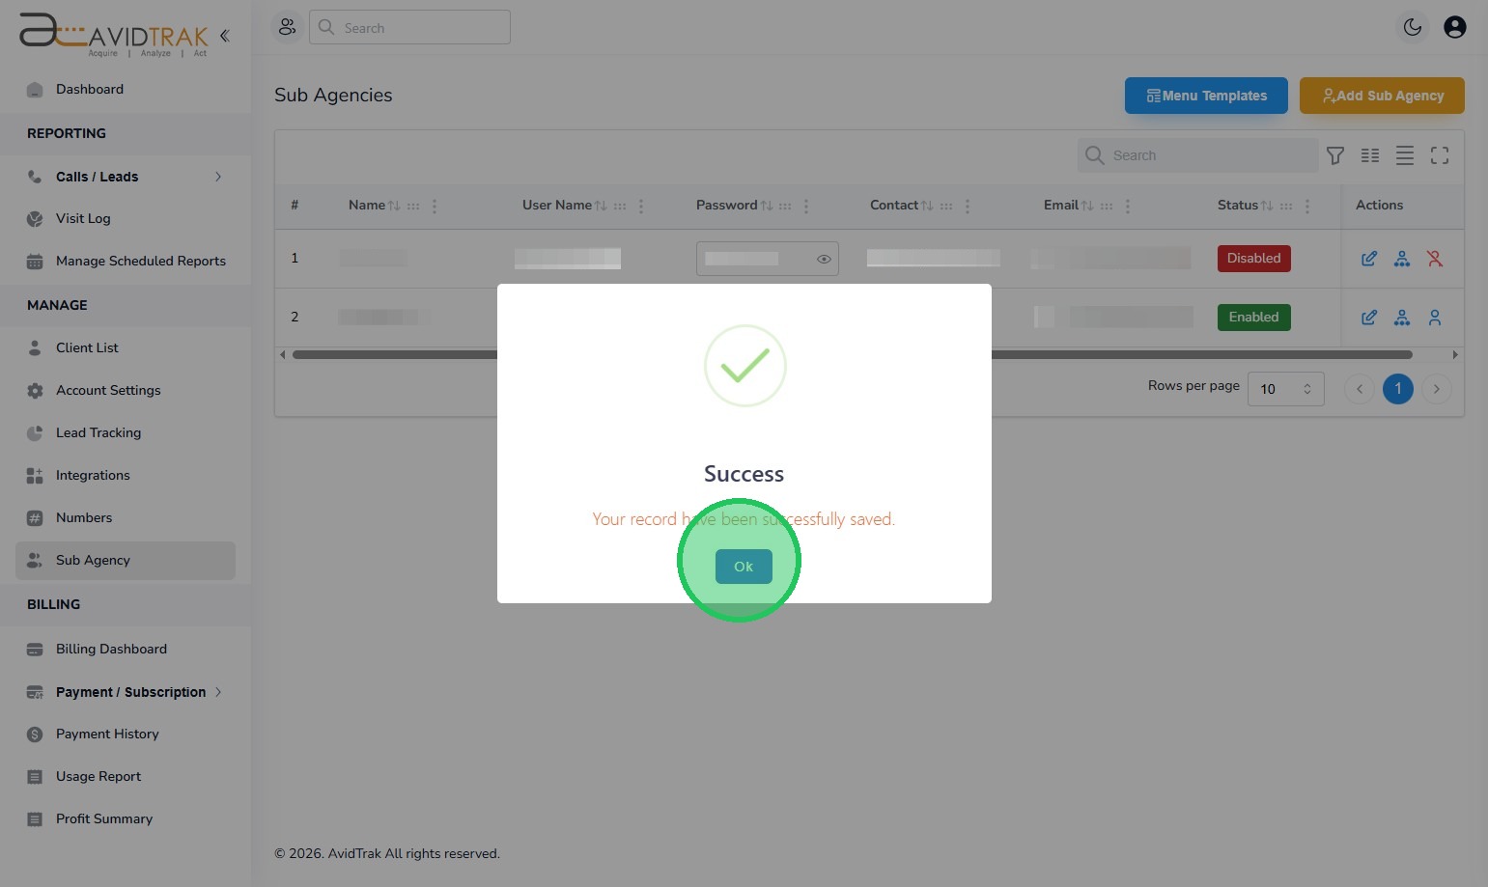
Task: Open the hierarchy icon for row 2
Action: click(1402, 318)
